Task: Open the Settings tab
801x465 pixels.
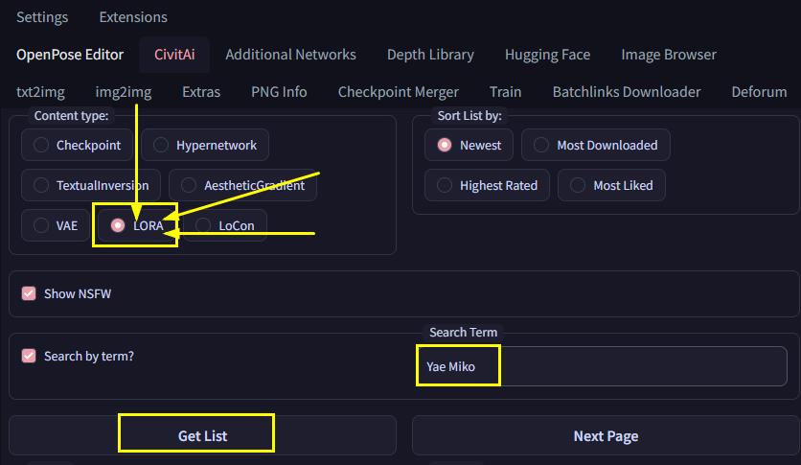Action: click(42, 17)
